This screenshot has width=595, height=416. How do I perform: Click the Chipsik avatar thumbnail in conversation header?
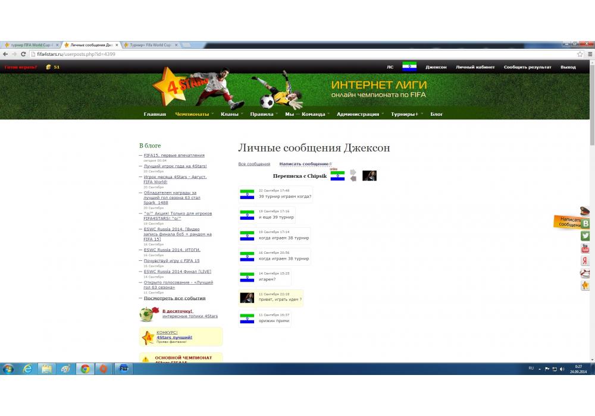[x=369, y=175]
